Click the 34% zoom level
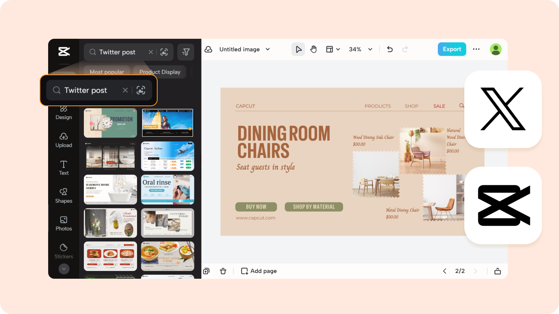The image size is (559, 314). (355, 49)
